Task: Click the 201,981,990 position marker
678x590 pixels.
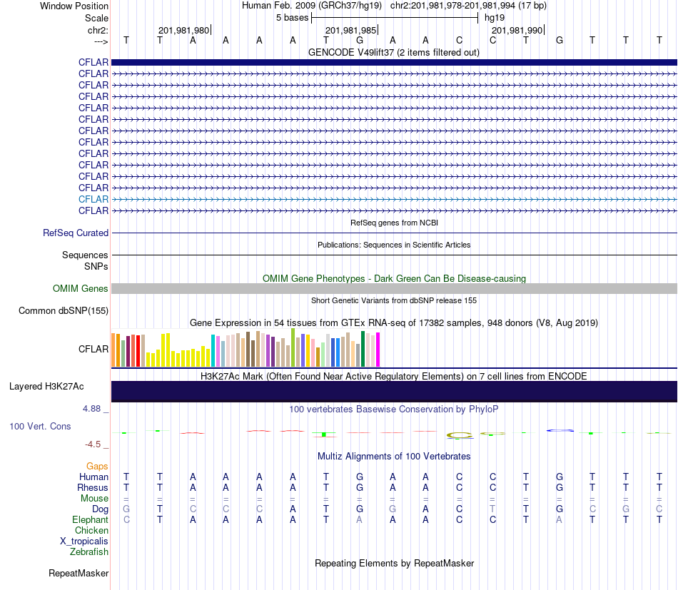Action: coord(517,30)
